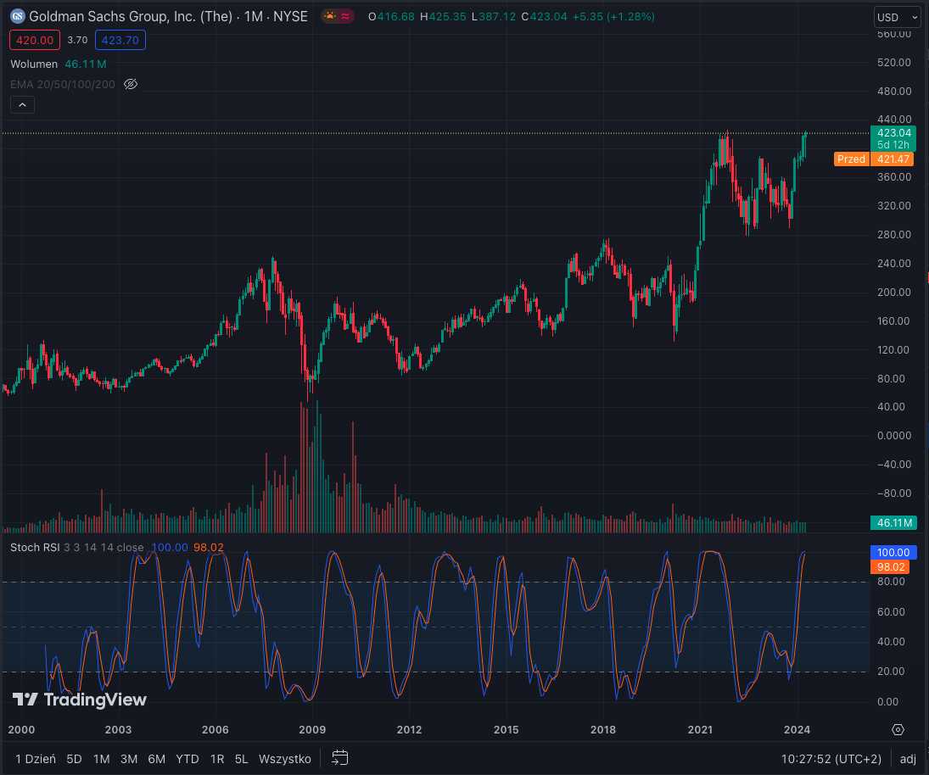Click the current price label 423.04
This screenshot has width=929, height=775.
tap(893, 132)
